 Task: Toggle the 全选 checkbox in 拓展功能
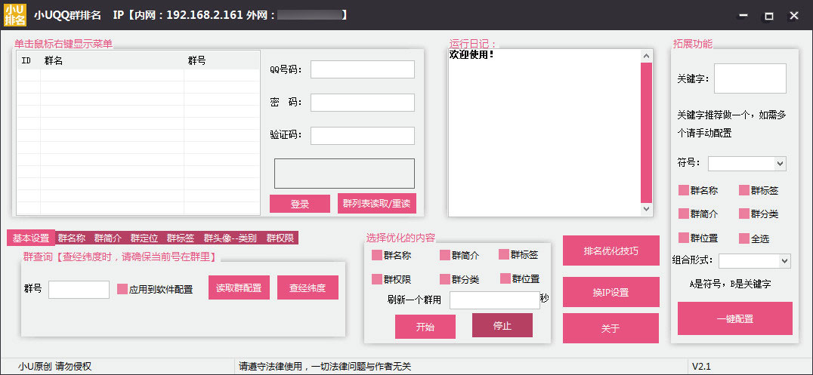pyautogui.click(x=744, y=238)
